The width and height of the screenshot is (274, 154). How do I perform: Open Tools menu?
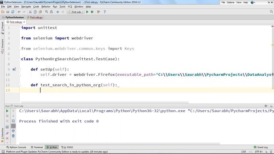[63, 7]
